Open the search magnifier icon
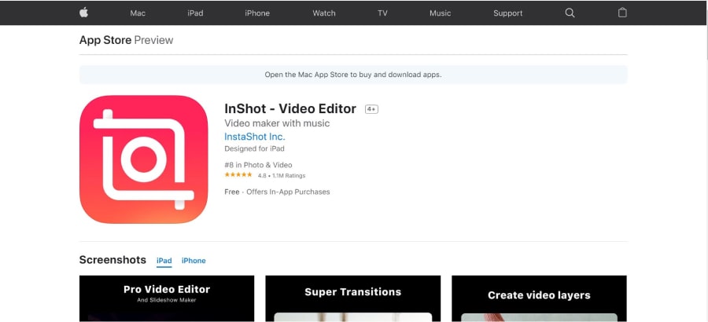 click(570, 13)
